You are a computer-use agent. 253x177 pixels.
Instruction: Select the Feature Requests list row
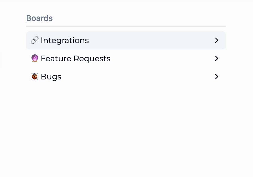click(126, 58)
